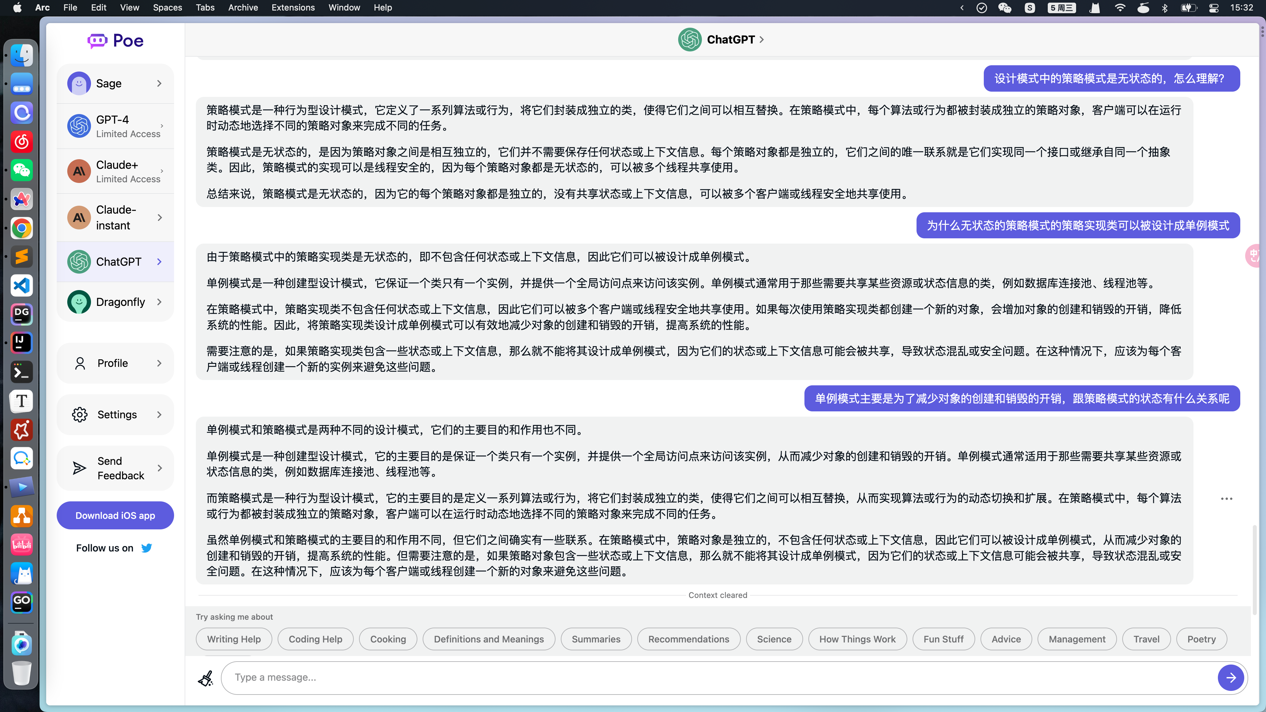
Task: Open the Spaces menu
Action: (x=167, y=8)
